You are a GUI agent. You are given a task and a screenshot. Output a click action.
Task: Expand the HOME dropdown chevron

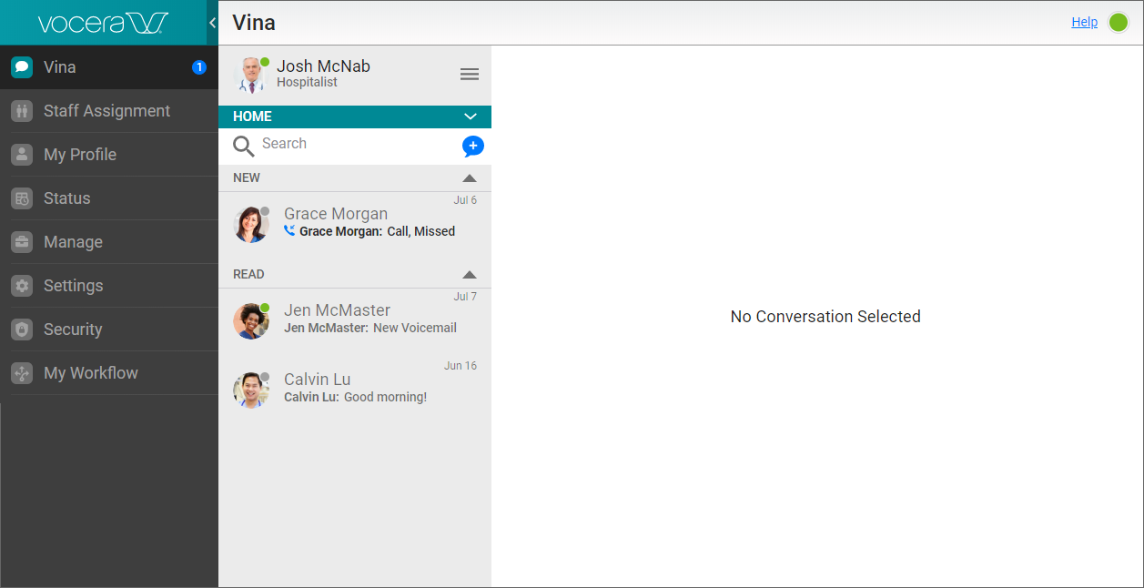471,117
